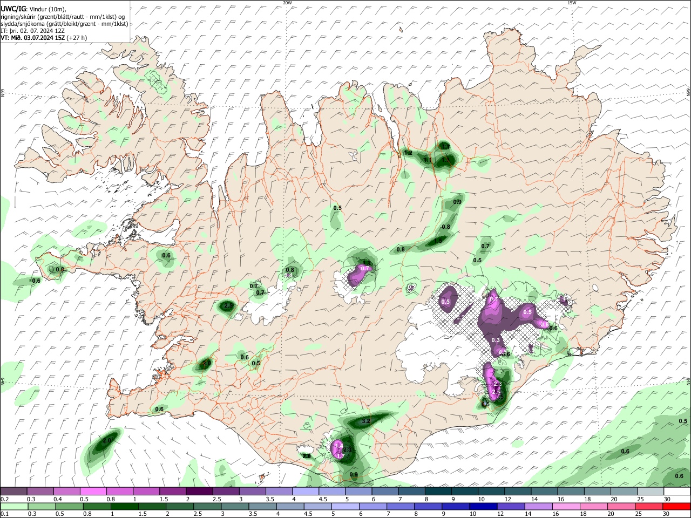691x518 pixels.
Task: Click the 'rigning/skúrir (grænt/blátt/rautt' legend description line
Action: point(63,16)
